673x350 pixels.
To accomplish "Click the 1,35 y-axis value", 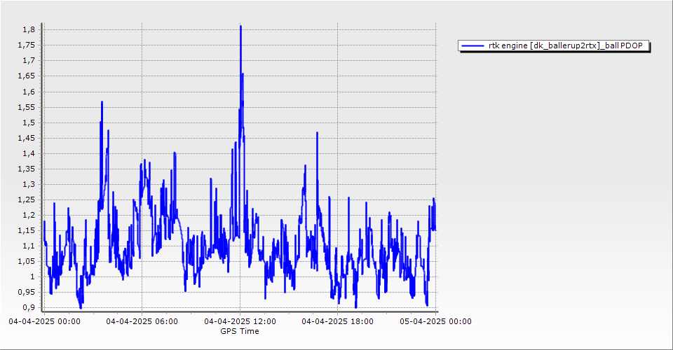I will tap(26, 169).
